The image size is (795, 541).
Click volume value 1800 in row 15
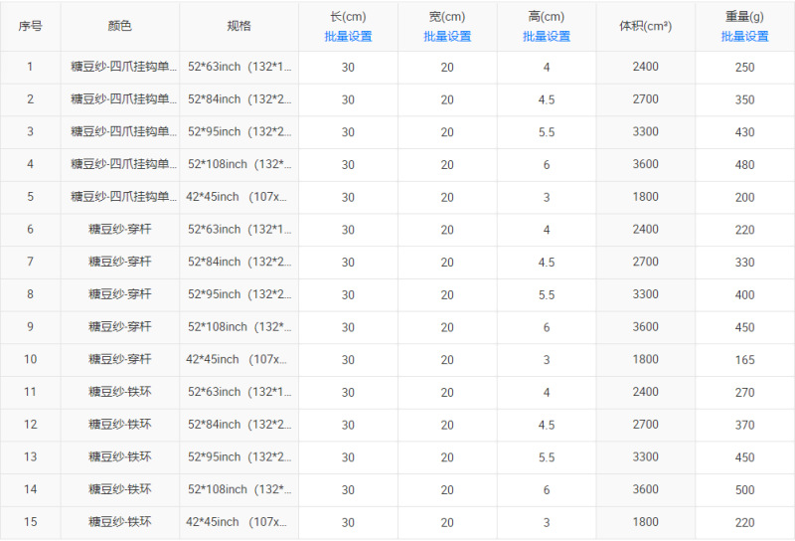click(645, 521)
